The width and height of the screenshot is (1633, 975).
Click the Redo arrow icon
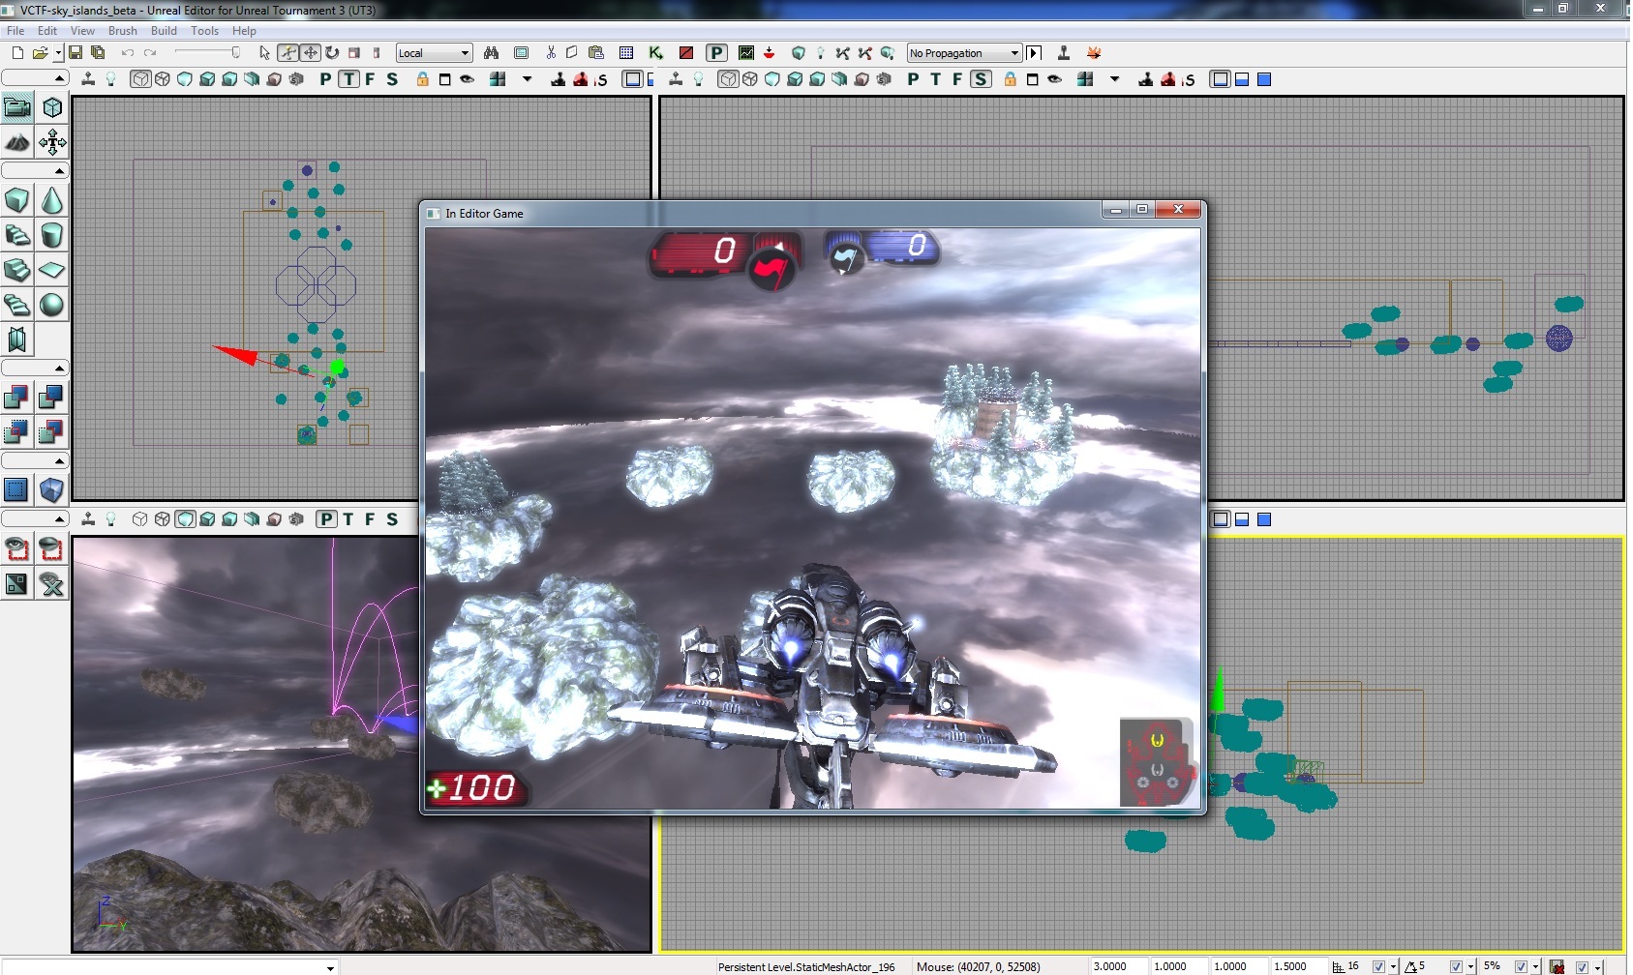tap(150, 53)
